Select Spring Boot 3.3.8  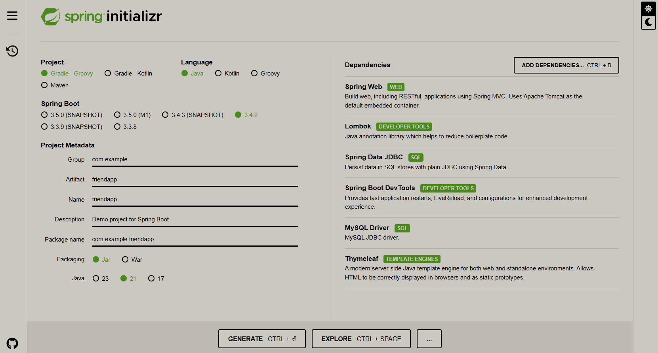[125, 127]
